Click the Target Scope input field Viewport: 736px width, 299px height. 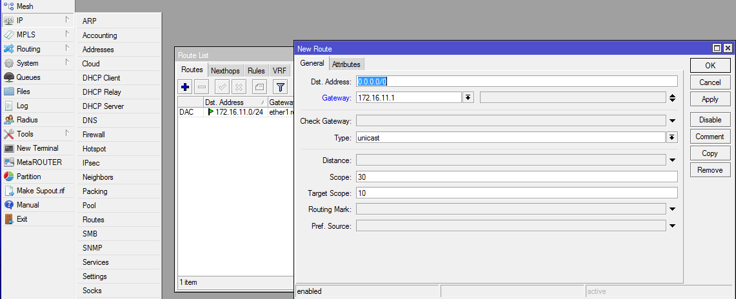coord(517,193)
